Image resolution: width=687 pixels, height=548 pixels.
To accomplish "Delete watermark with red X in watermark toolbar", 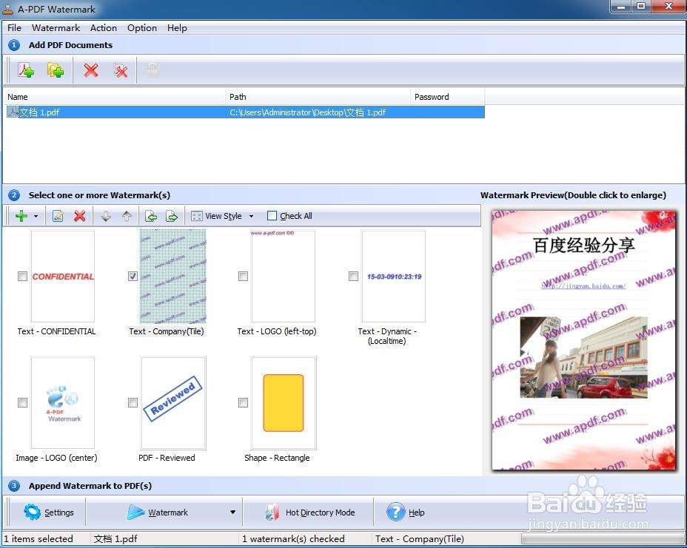I will (80, 216).
